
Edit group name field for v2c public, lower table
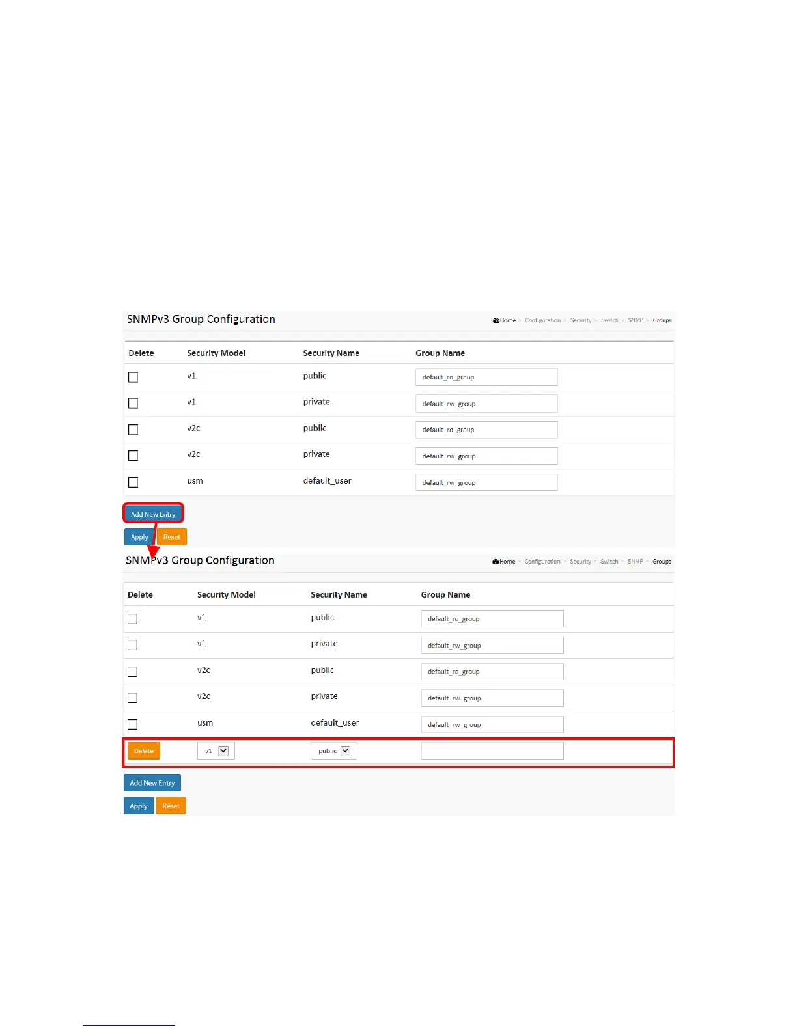coord(492,672)
